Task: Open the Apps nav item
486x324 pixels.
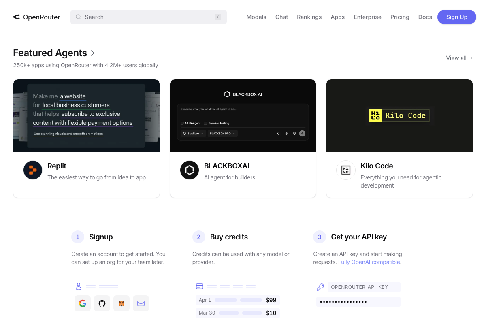Action: tap(337, 17)
